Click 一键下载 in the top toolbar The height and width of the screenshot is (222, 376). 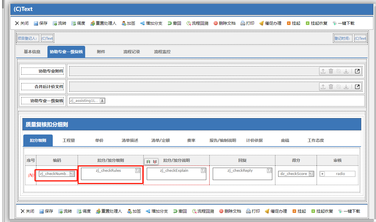pos(343,23)
